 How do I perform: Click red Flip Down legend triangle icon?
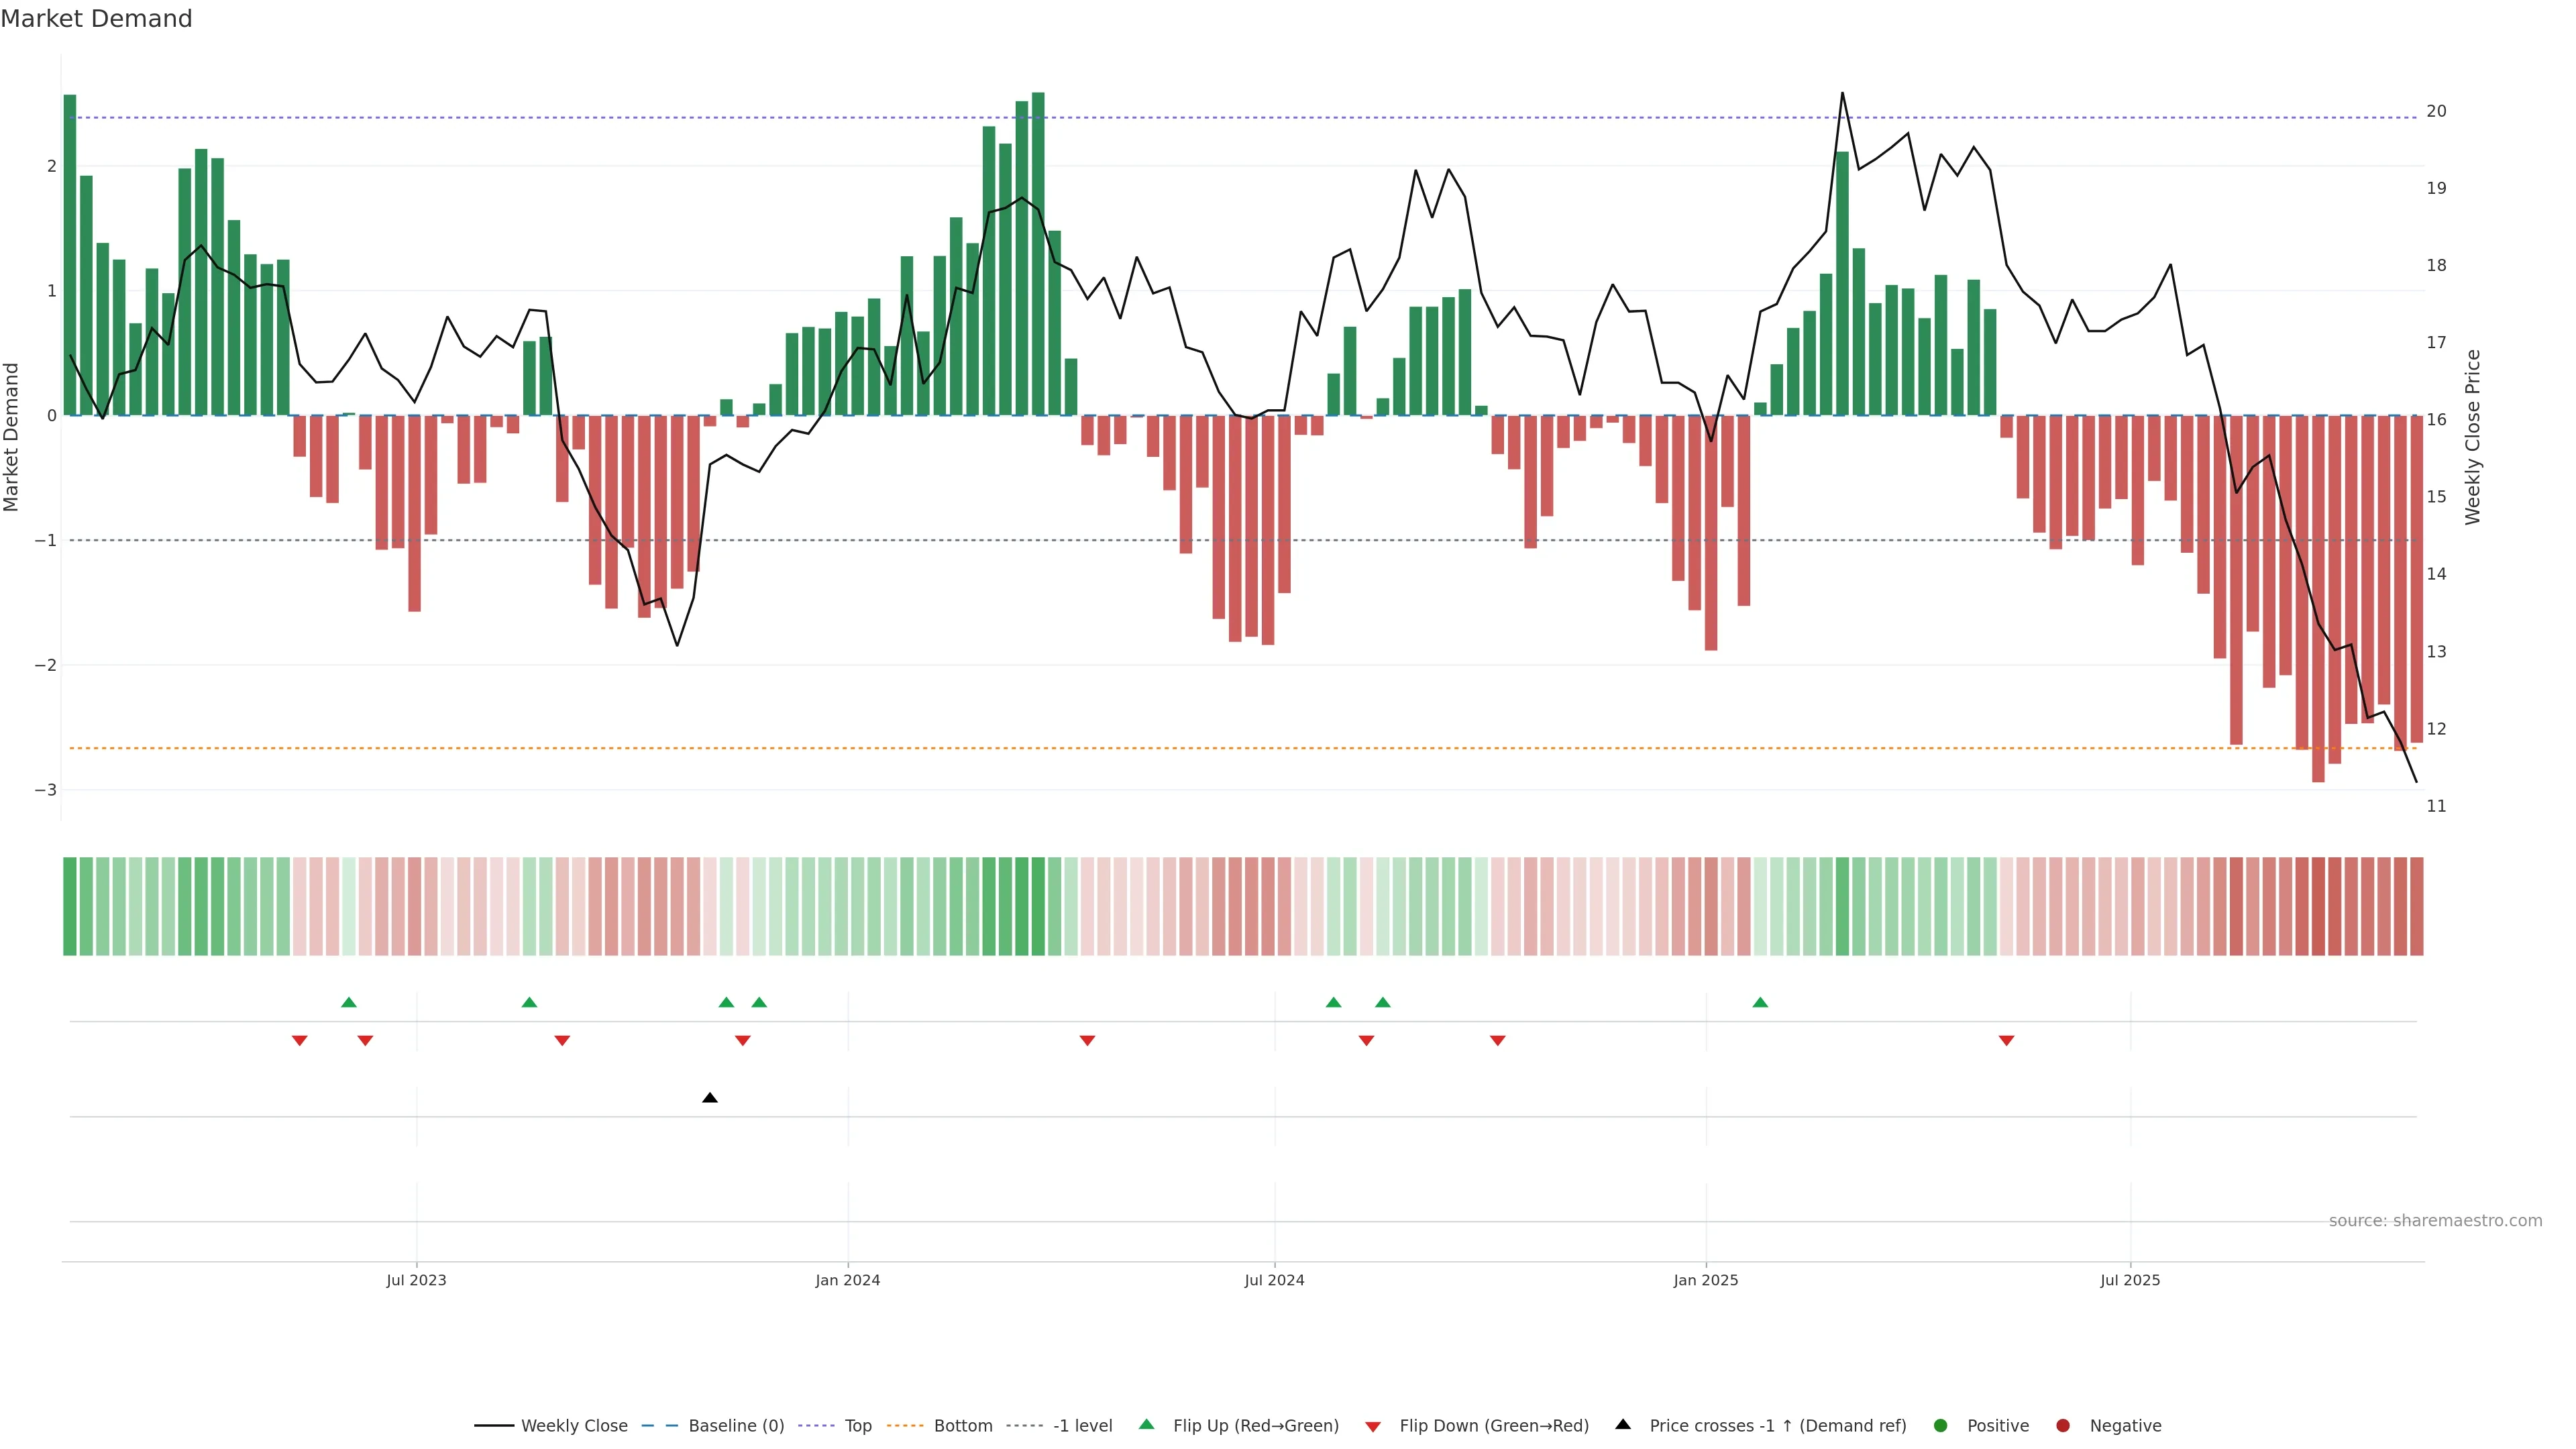tap(1373, 1427)
